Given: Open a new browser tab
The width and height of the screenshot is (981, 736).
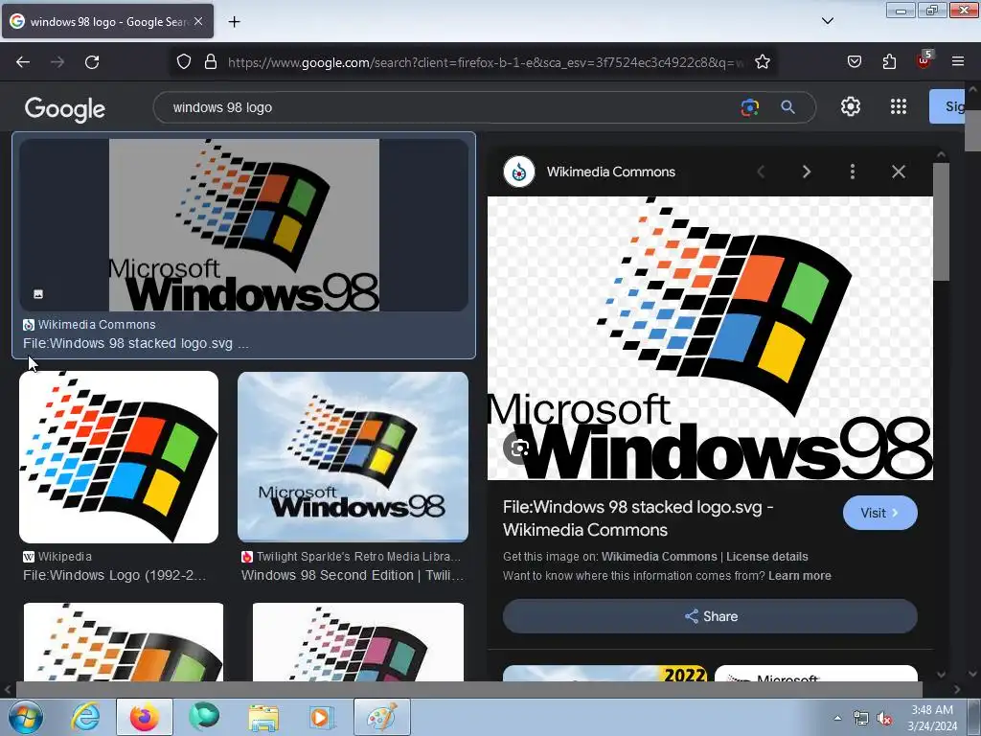Looking at the screenshot, I should (234, 22).
